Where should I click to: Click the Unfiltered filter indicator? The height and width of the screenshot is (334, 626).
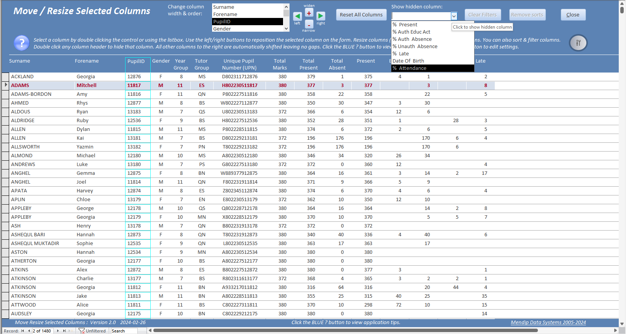click(x=92, y=331)
